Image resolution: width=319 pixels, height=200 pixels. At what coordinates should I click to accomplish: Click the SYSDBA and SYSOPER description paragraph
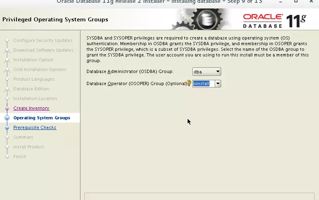click(x=198, y=49)
